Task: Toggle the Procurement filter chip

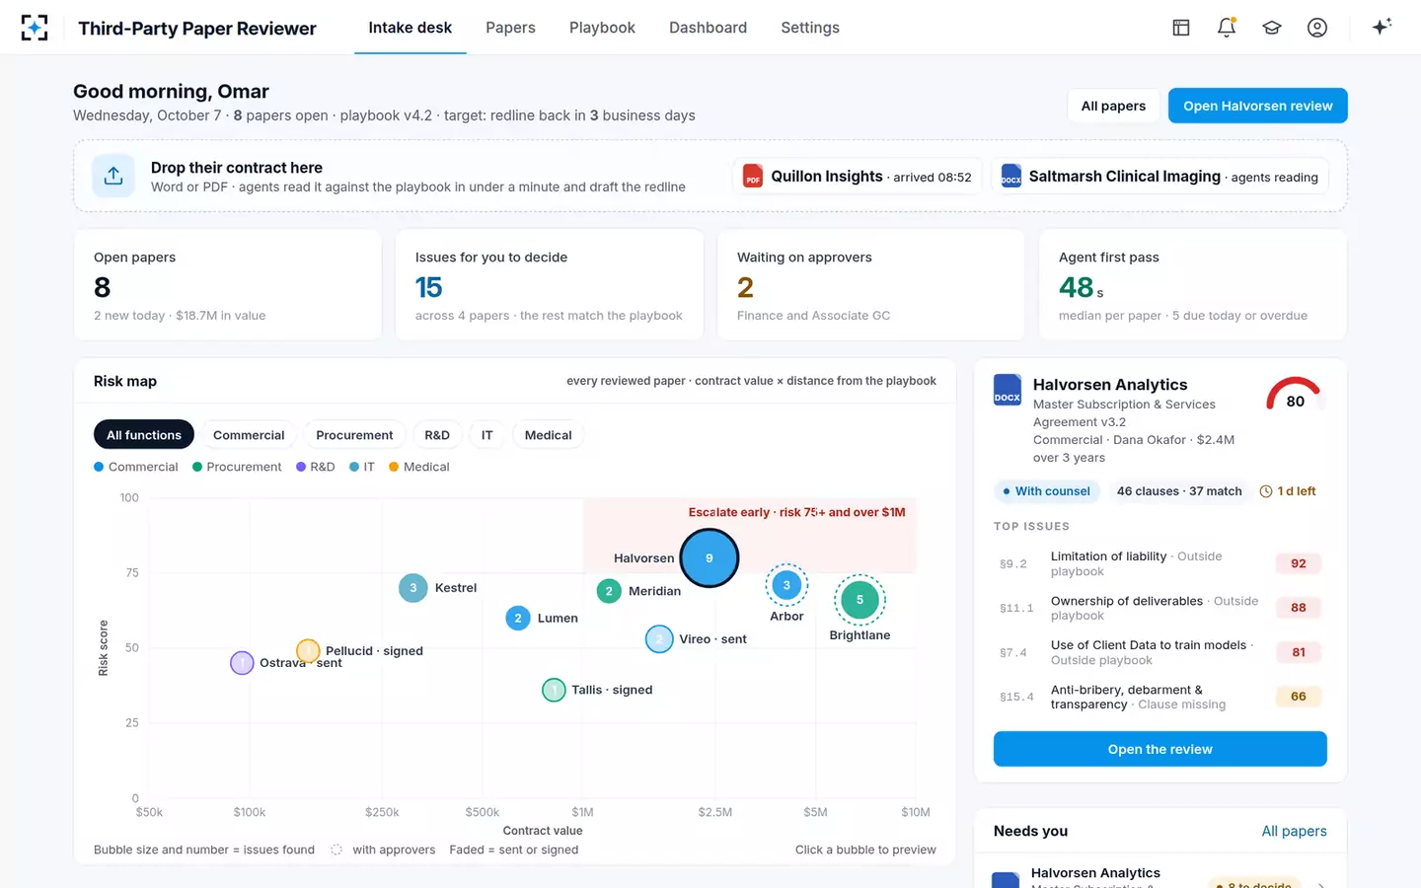Action: 354,435
